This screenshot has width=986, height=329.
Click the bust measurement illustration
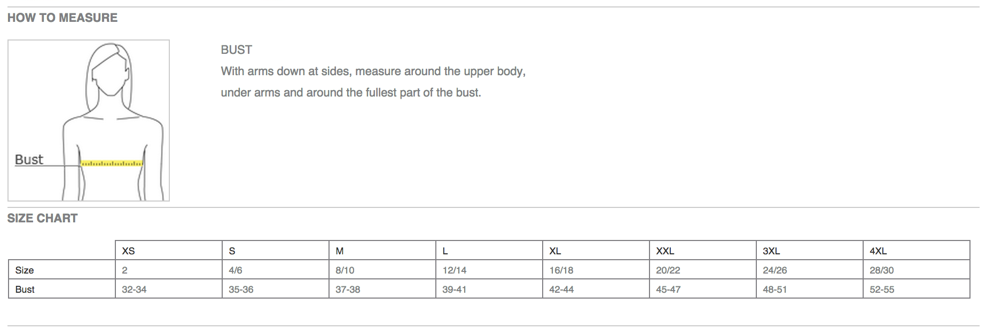89,121
